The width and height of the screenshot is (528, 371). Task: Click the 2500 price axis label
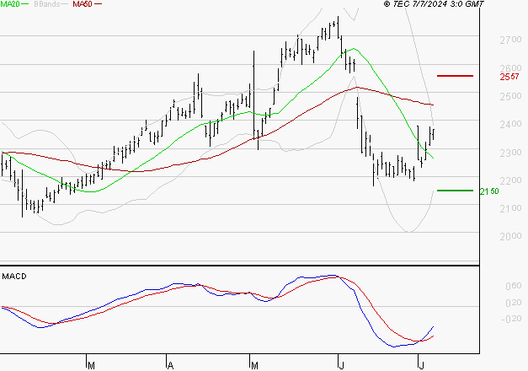tap(510, 96)
